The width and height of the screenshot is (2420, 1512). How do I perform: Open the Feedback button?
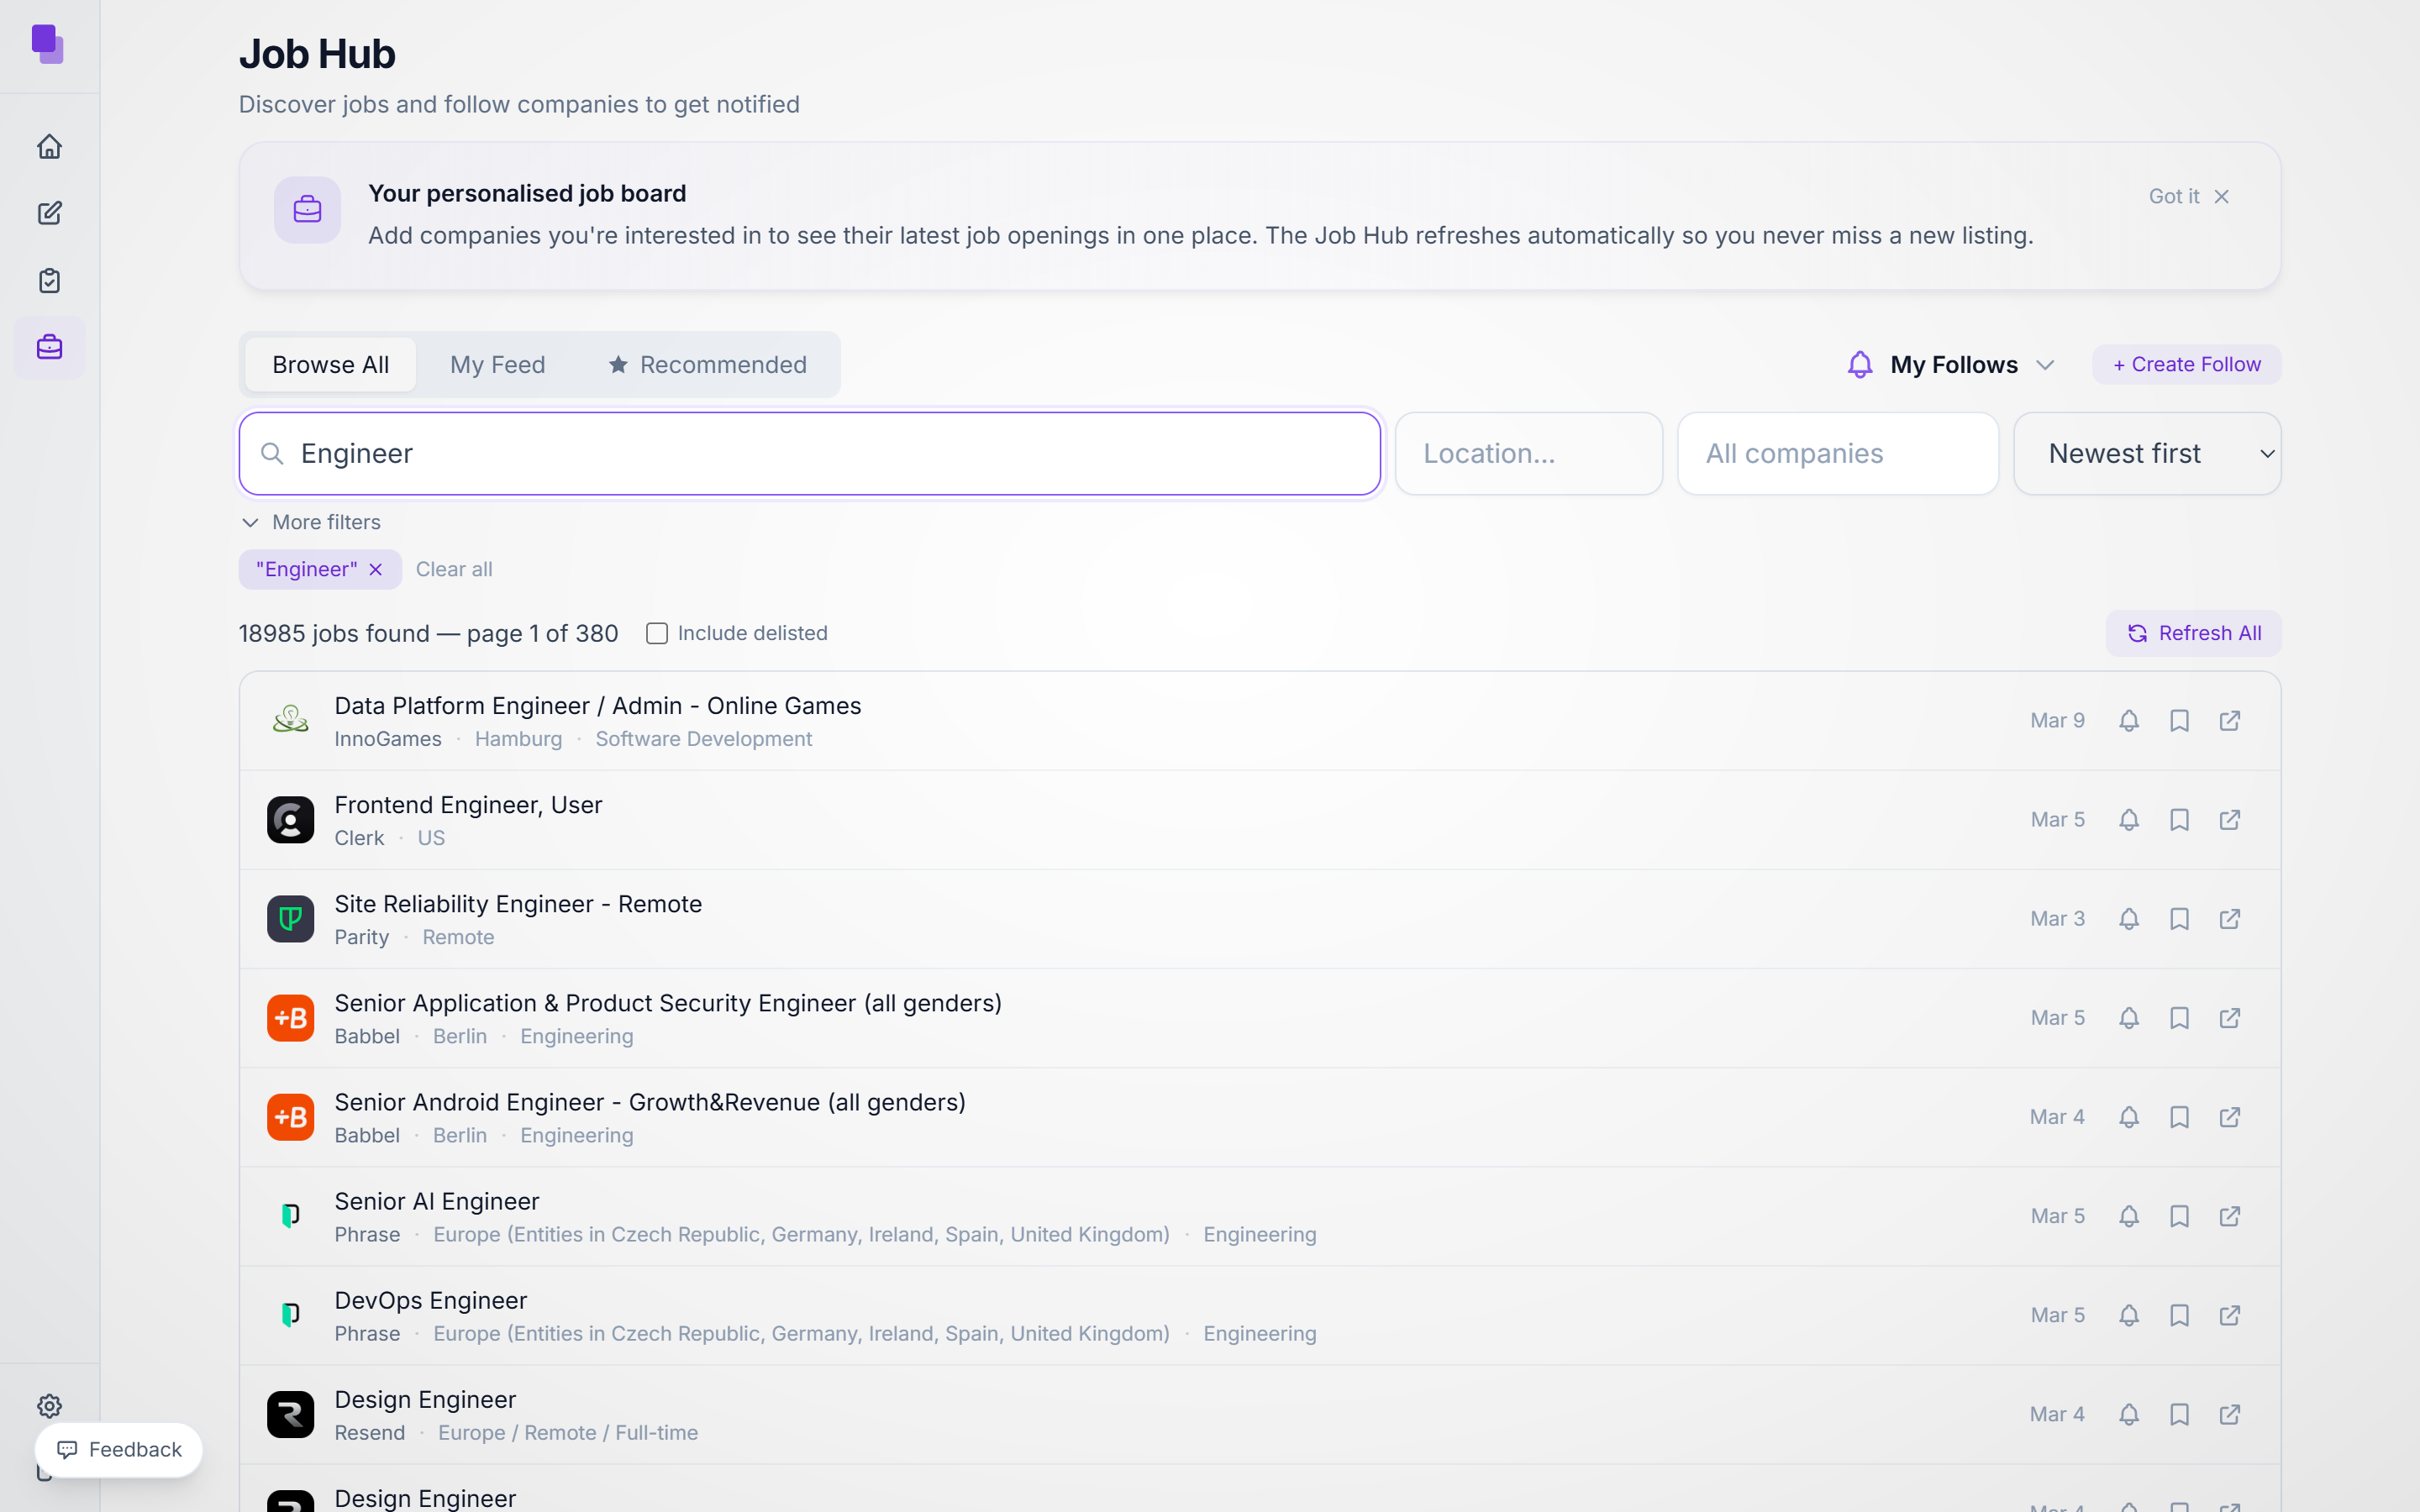(x=119, y=1449)
